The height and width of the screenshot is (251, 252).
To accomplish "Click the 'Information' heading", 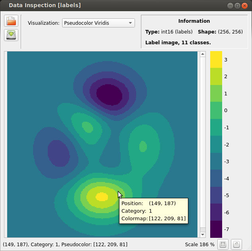I will click(x=194, y=21).
